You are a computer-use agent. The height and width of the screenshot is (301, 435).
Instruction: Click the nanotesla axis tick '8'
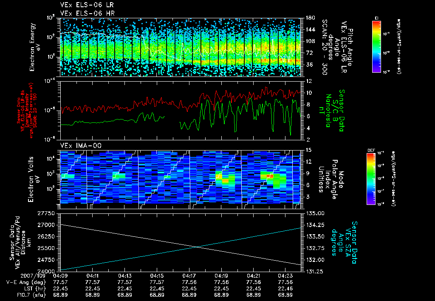point(307,105)
